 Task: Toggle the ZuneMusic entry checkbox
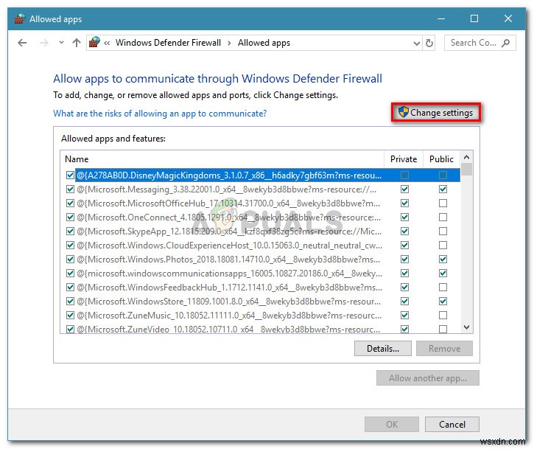[x=70, y=315]
